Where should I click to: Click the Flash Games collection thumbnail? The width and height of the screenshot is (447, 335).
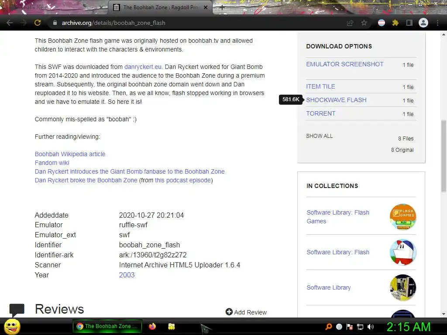pos(403,217)
